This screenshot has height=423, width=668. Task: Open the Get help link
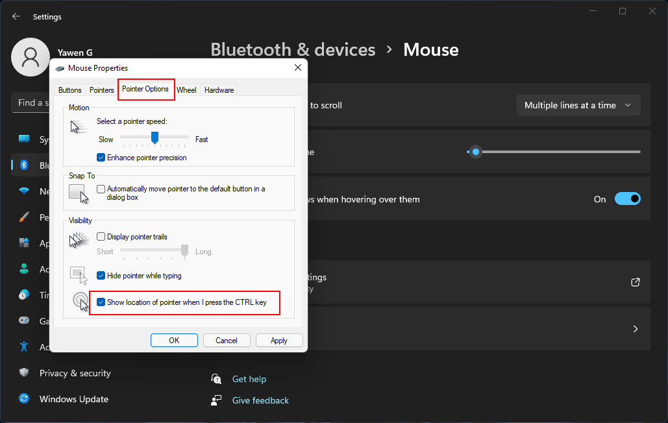(x=249, y=379)
